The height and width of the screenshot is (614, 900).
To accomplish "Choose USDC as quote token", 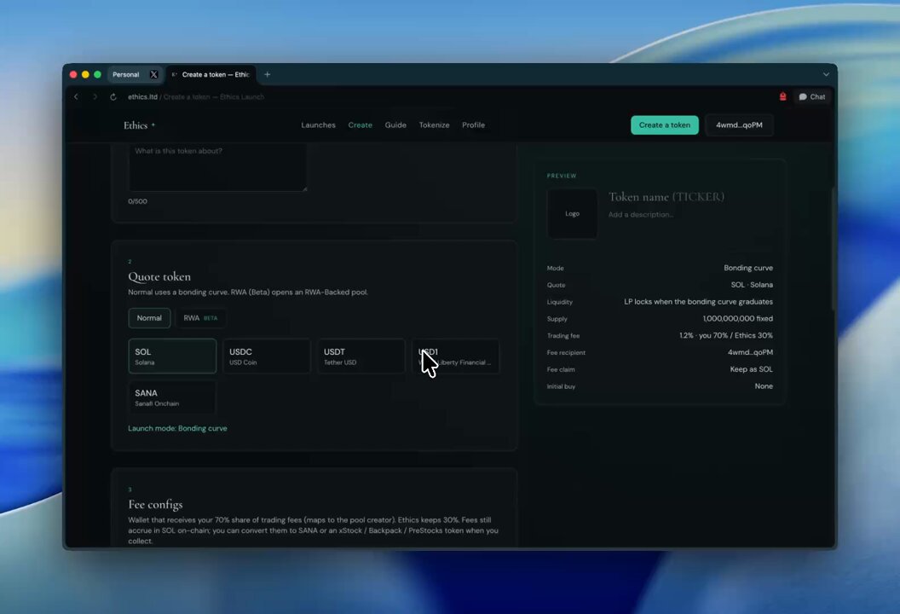I will pyautogui.click(x=266, y=356).
